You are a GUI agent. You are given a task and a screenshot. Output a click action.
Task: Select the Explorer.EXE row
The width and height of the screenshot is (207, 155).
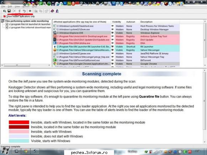point(116,33)
